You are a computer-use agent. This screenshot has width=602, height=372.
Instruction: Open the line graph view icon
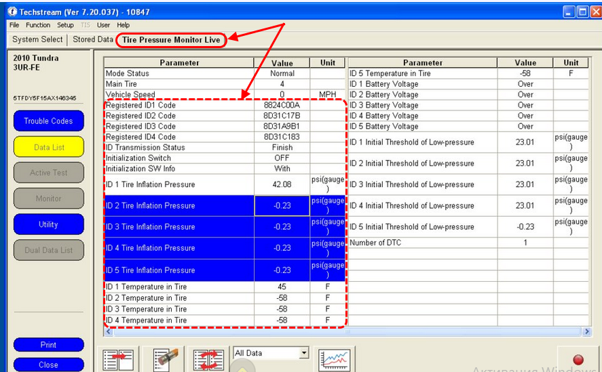(335, 360)
